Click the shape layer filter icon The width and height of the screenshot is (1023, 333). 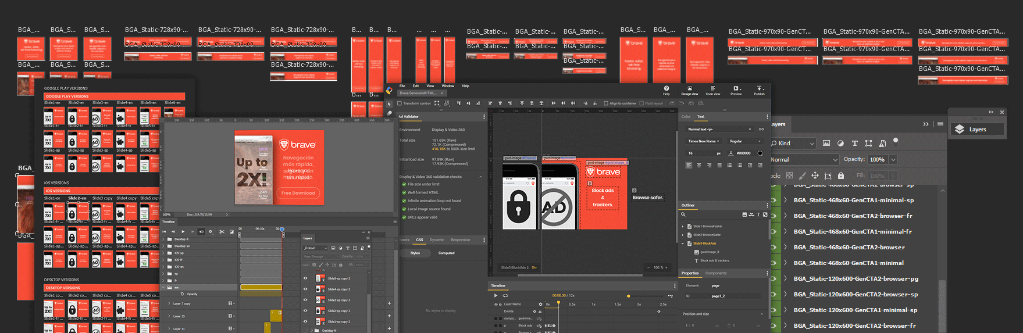point(868,143)
